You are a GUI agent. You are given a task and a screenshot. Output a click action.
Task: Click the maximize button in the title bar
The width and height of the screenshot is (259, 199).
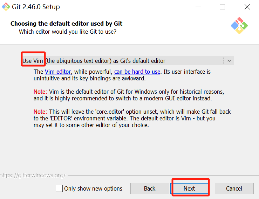coord(222,7)
